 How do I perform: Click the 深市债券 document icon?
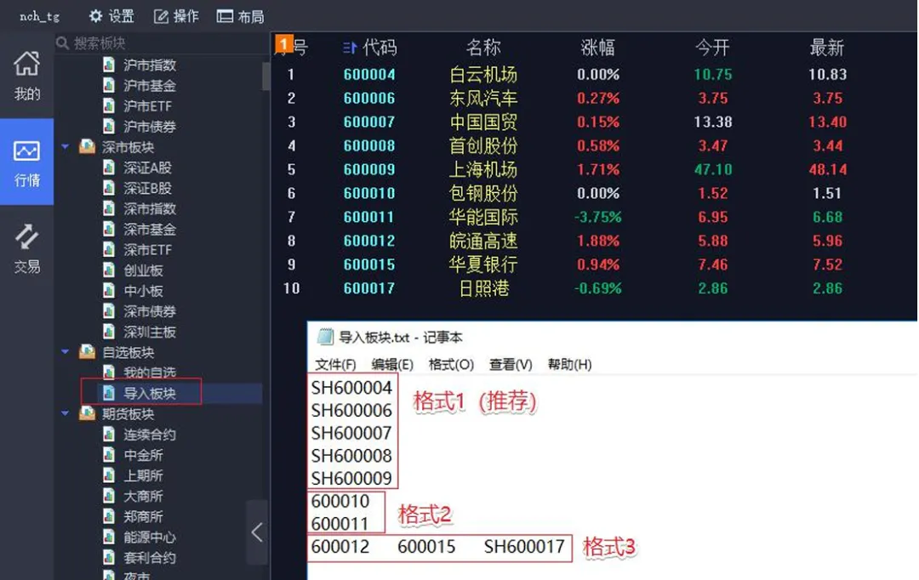(109, 310)
